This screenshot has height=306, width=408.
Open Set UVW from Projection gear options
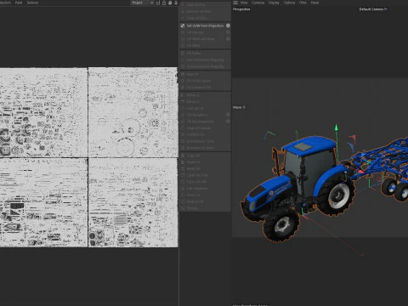228,25
